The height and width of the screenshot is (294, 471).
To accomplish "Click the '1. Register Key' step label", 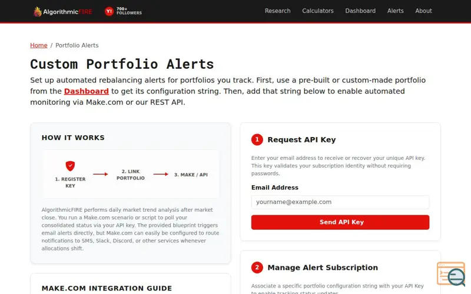I will point(70,182).
